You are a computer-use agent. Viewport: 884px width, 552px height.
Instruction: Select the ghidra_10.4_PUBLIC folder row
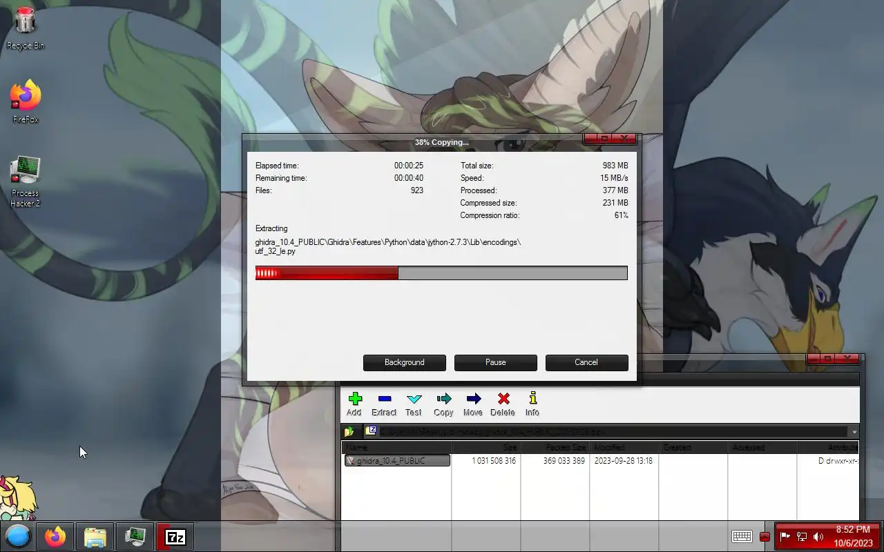pos(397,461)
